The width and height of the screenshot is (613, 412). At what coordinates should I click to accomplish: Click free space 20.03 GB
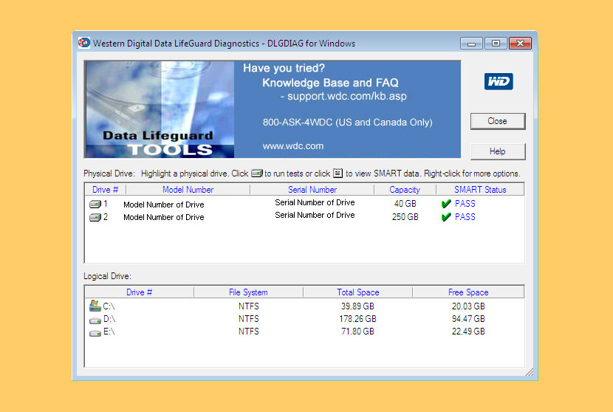pos(468,306)
